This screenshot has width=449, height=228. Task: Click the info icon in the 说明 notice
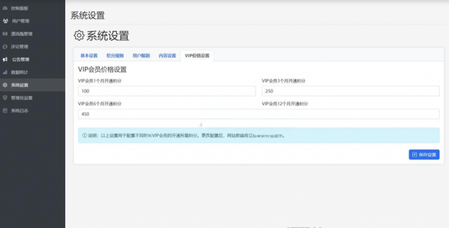[x=85, y=135]
